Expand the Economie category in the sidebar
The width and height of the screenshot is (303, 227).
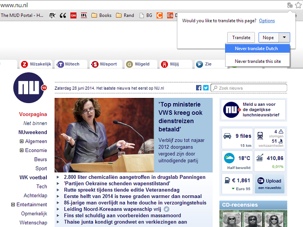[22, 150]
